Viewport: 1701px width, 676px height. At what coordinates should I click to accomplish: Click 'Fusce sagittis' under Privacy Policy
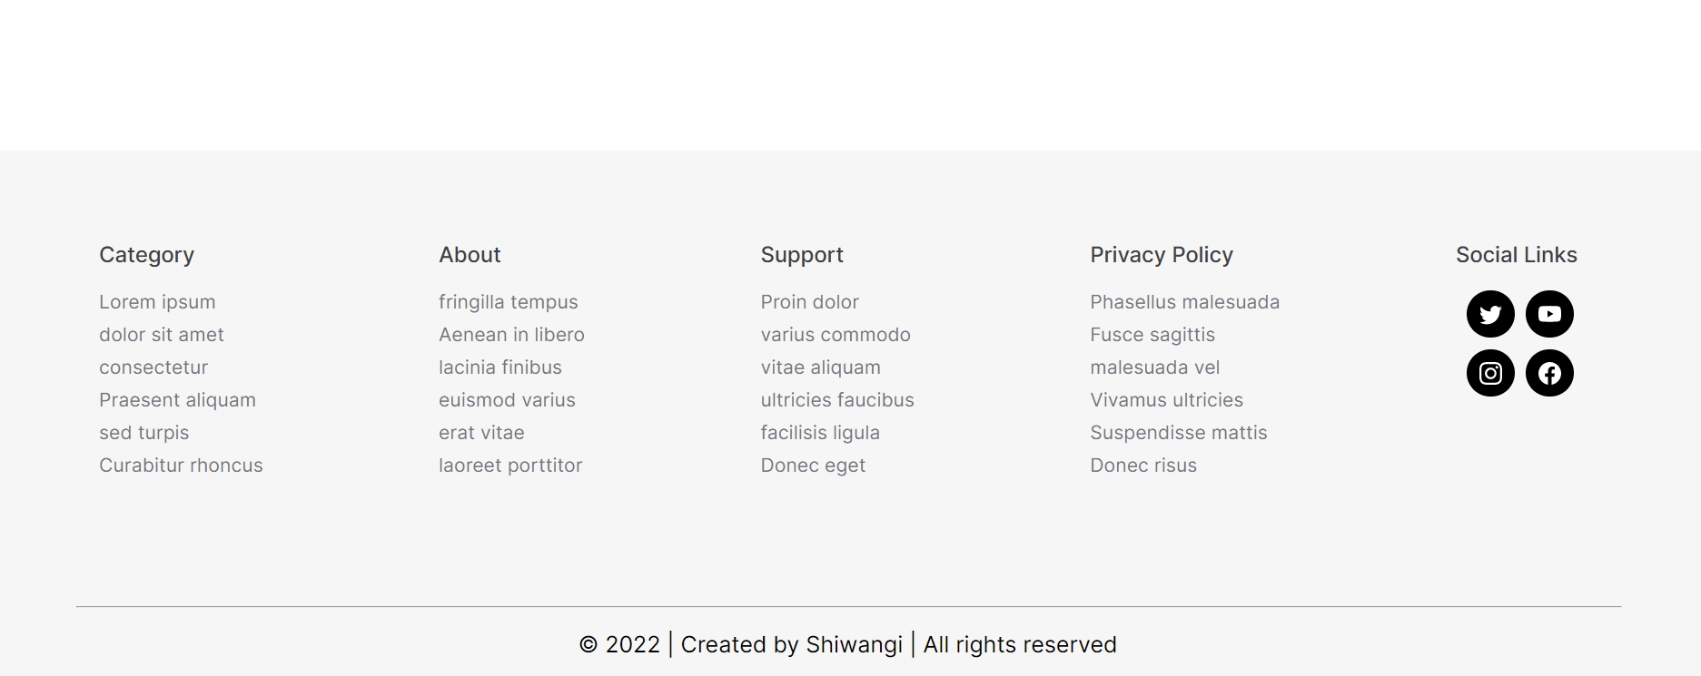[x=1152, y=334]
